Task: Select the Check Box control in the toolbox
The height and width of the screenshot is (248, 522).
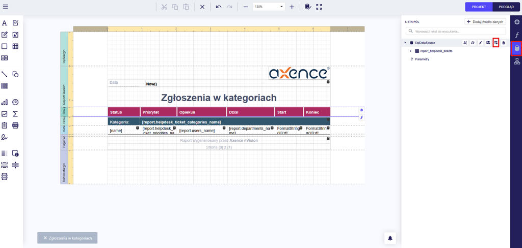Action: click(15, 23)
